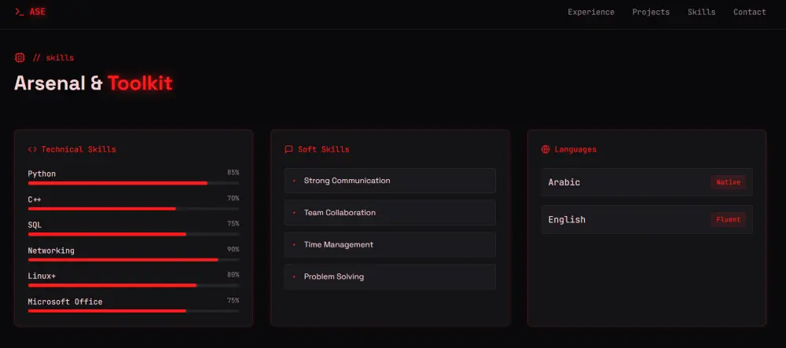Open the Contact nav link

coord(749,12)
